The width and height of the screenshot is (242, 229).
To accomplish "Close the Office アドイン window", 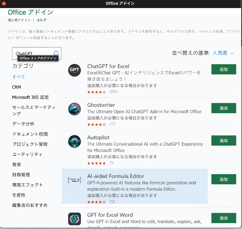I will point(4,3).
